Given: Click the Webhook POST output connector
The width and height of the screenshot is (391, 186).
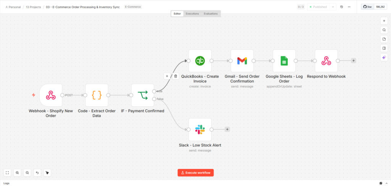Looking at the screenshot, I should (62, 95).
